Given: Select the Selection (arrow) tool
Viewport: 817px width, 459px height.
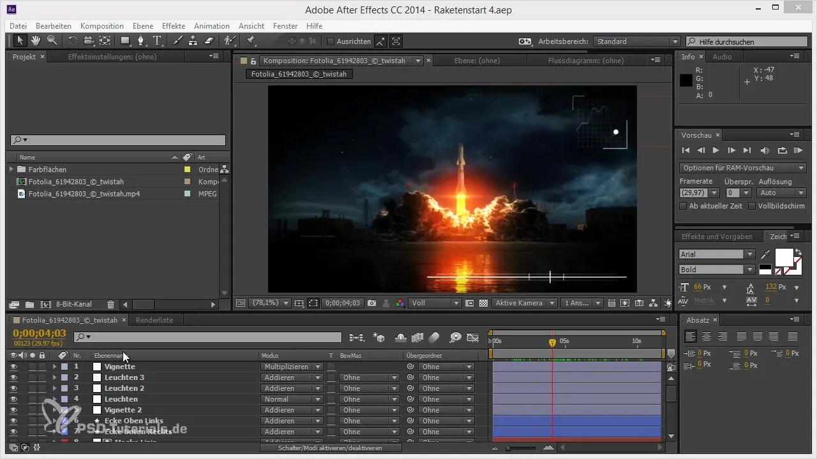Looking at the screenshot, I should tap(20, 41).
